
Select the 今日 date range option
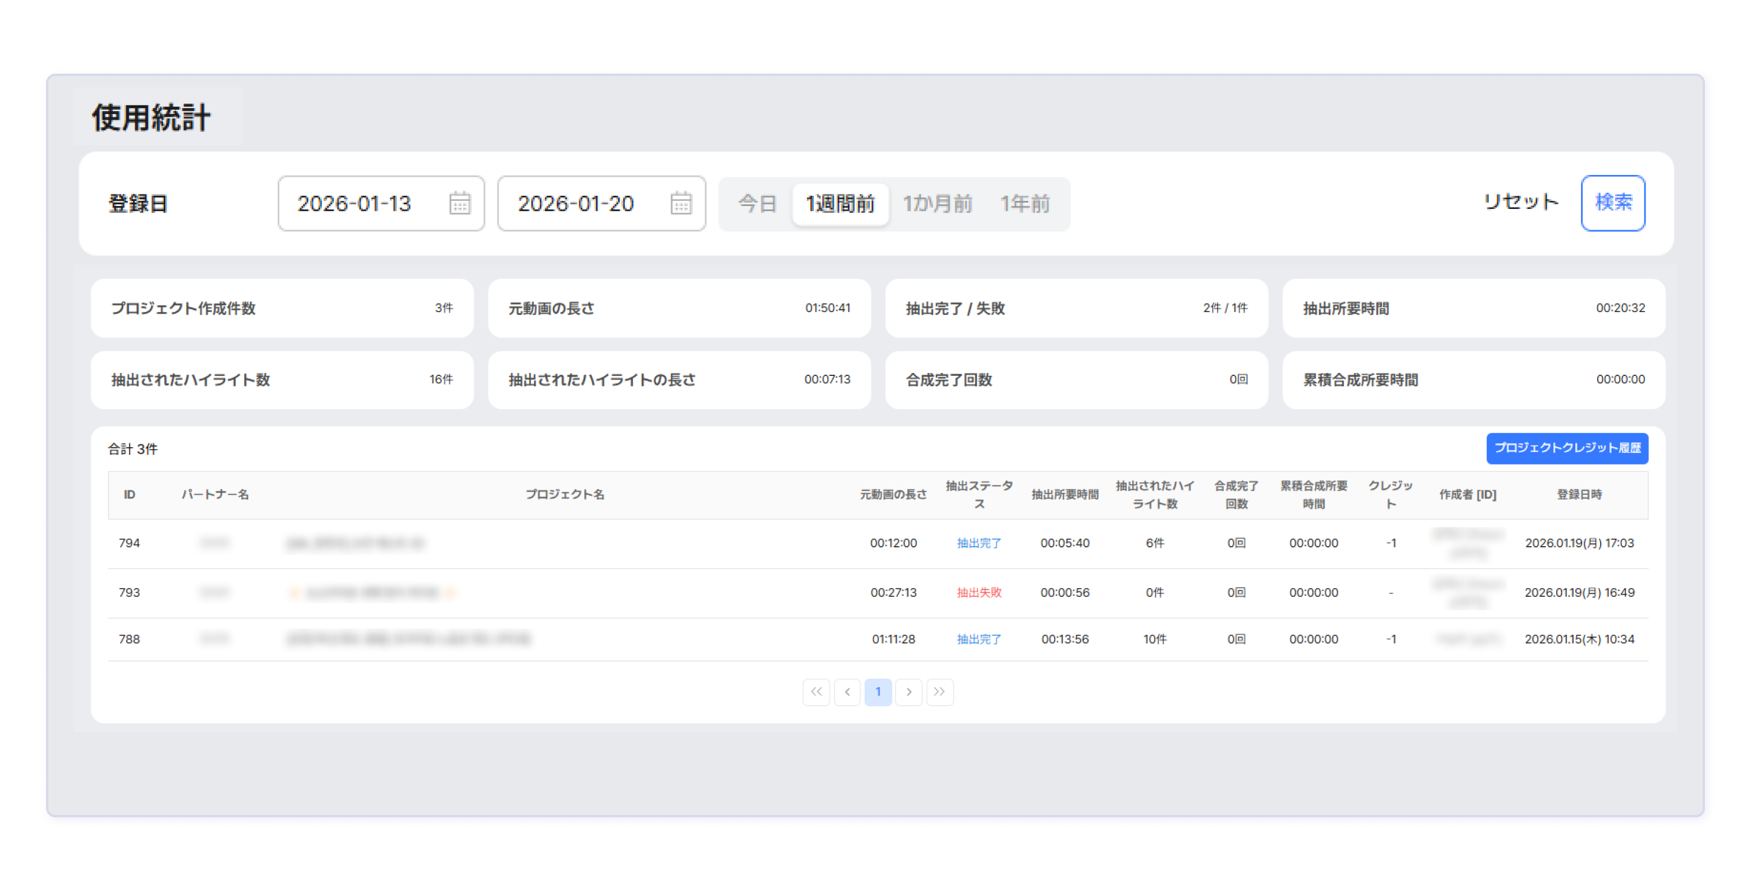tap(757, 203)
